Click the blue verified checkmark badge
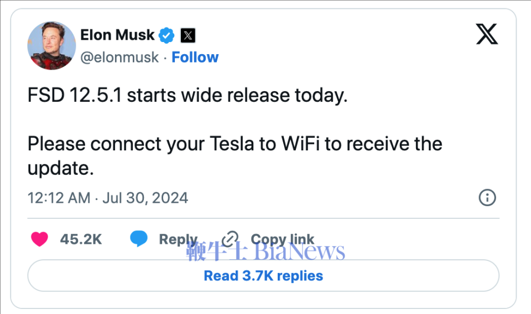The image size is (531, 314). coord(166,36)
